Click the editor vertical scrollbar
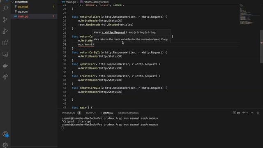The image size is (263, 148). coord(261,47)
